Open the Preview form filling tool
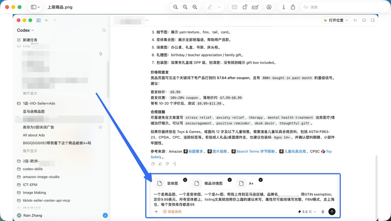This screenshot has height=221, width=391. point(256,7)
